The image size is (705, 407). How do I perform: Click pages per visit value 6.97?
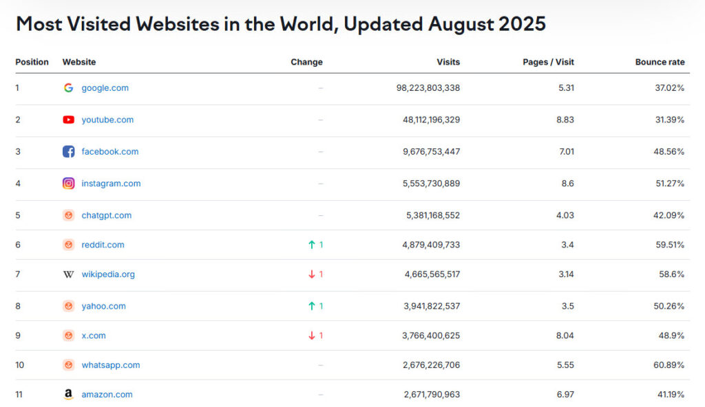tap(565, 395)
